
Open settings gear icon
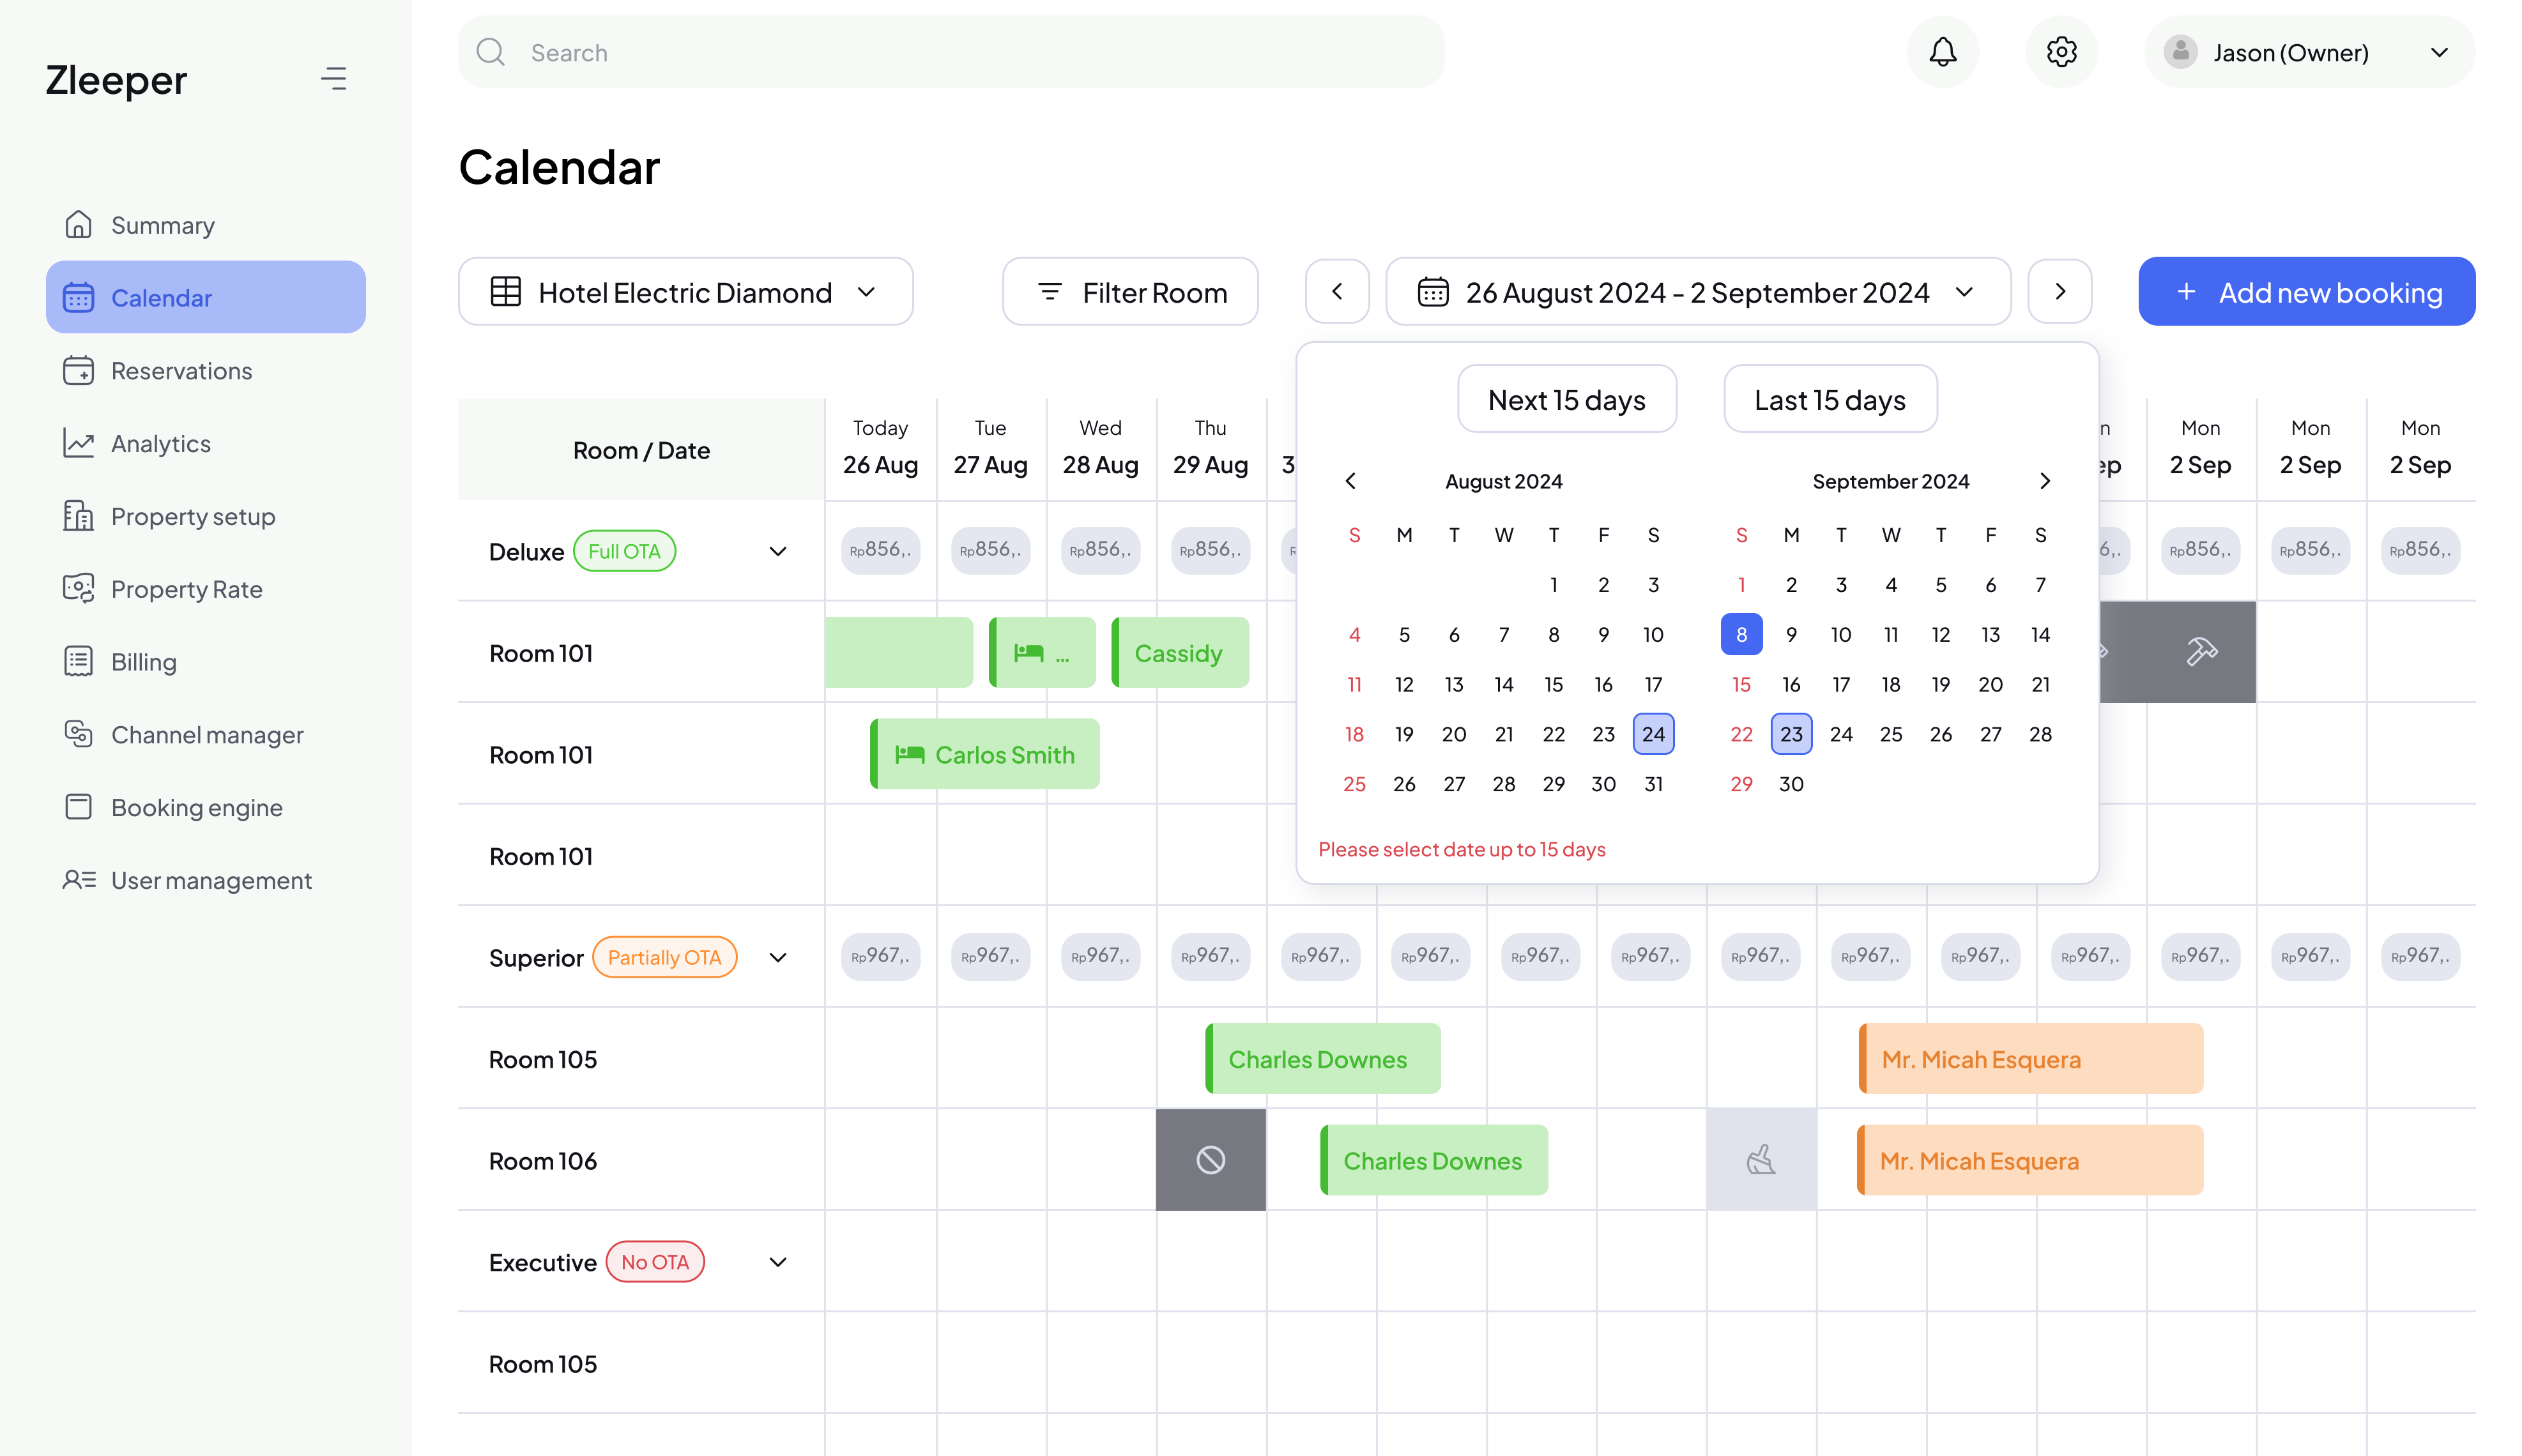coord(2061,52)
